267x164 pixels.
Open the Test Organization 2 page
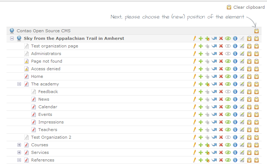click(x=51, y=137)
